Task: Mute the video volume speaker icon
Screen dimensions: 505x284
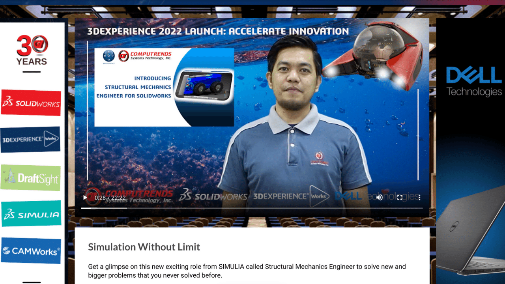Action: pyautogui.click(x=379, y=198)
